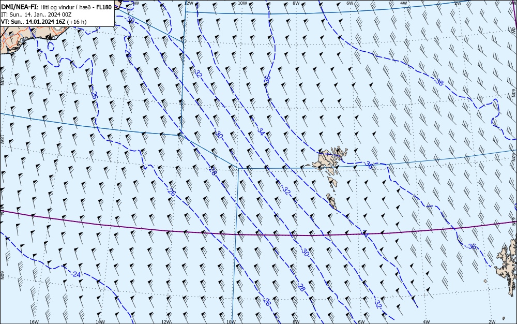
Task: Click the 8W longitude label on the top border
Action: click(296, 3)
